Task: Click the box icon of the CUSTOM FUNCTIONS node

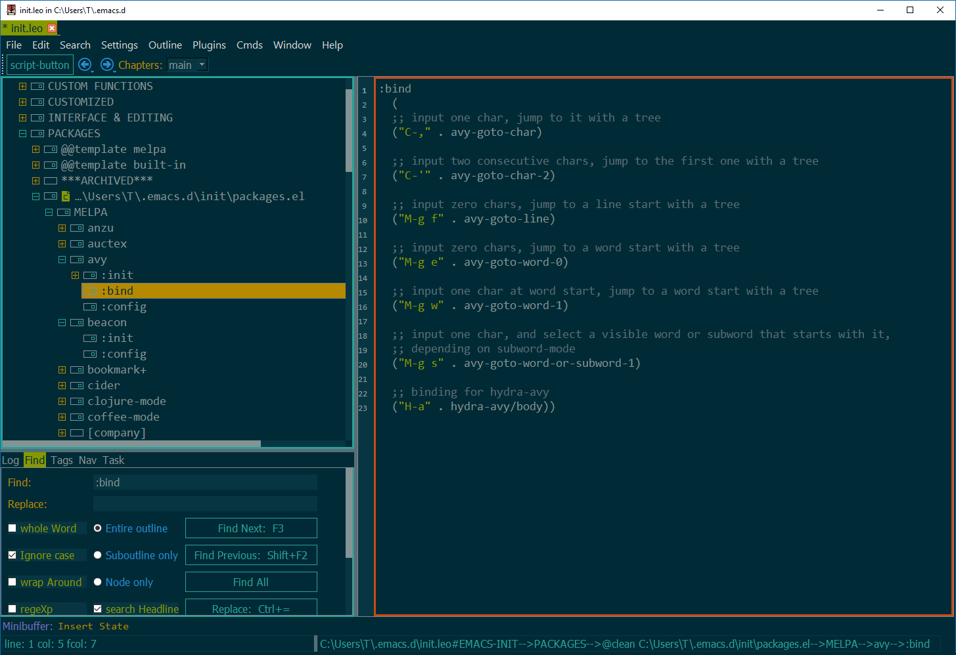Action: (x=37, y=87)
